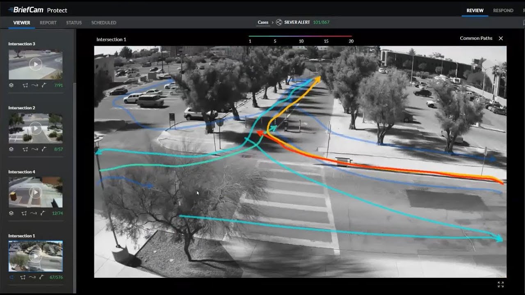525x295 pixels.
Task: Open the REVIEW section
Action: (475, 11)
